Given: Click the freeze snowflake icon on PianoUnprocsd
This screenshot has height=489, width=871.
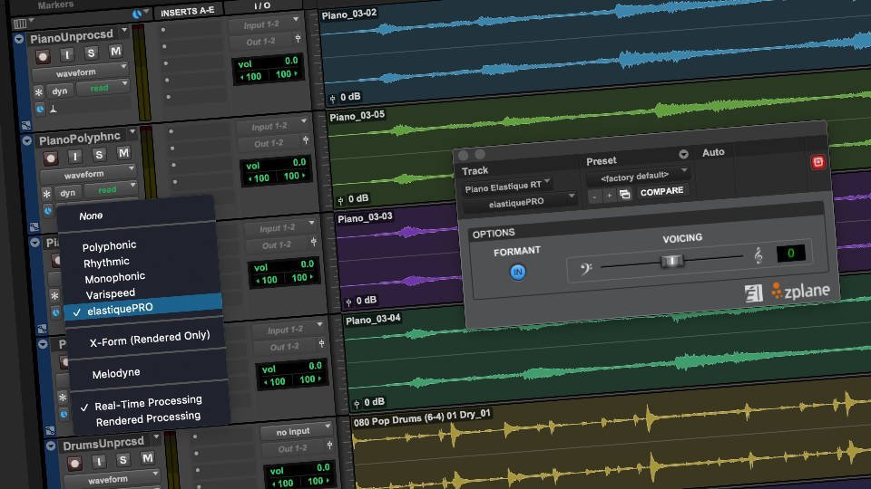Looking at the screenshot, I should click(x=39, y=92).
